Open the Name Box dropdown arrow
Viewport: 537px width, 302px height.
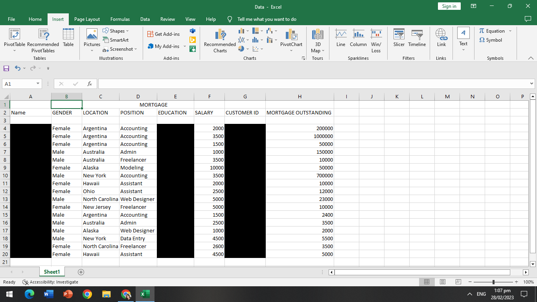click(38, 84)
